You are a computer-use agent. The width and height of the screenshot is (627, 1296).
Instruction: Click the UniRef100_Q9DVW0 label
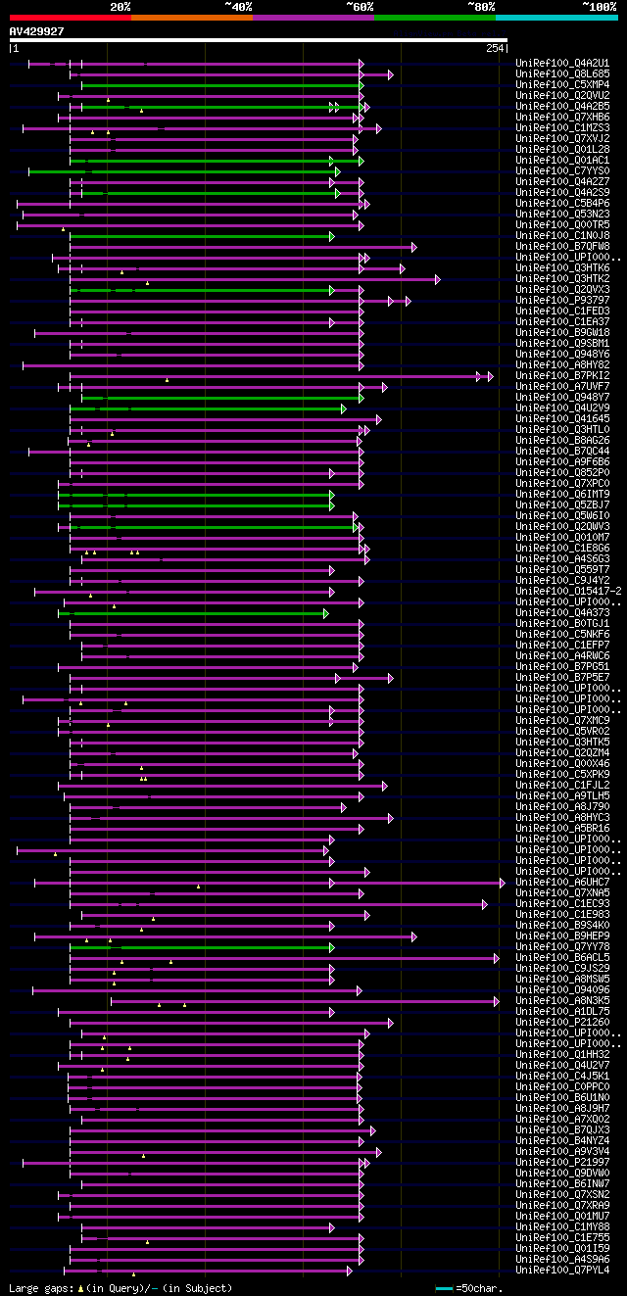click(563, 1173)
